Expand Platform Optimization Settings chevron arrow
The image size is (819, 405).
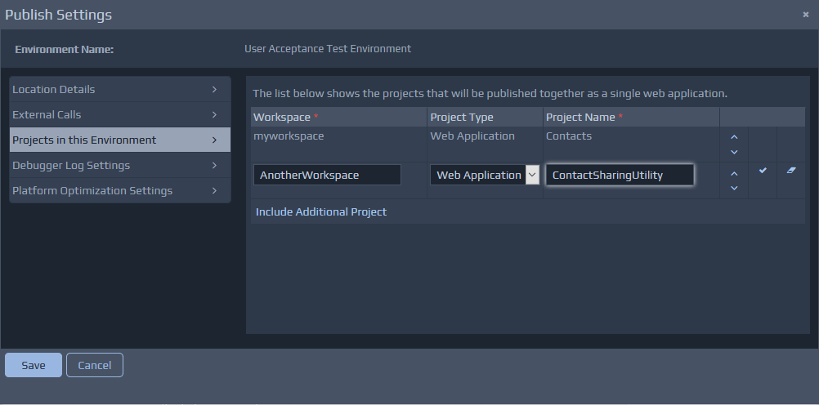214,190
